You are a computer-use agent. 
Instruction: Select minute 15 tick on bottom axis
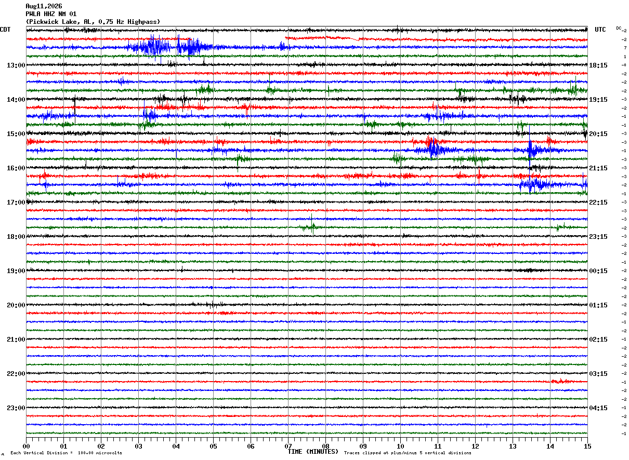(587, 446)
